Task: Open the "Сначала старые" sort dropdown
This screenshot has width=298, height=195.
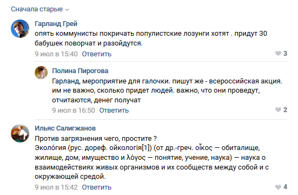Action: (x=40, y=9)
